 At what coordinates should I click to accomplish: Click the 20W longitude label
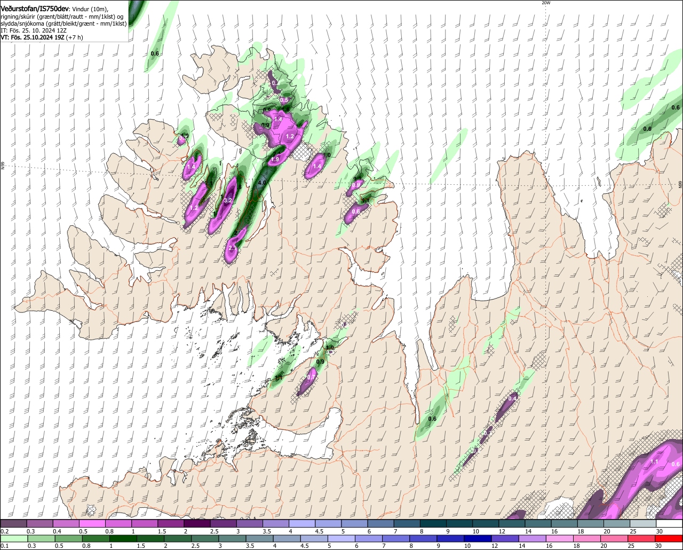pos(545,3)
